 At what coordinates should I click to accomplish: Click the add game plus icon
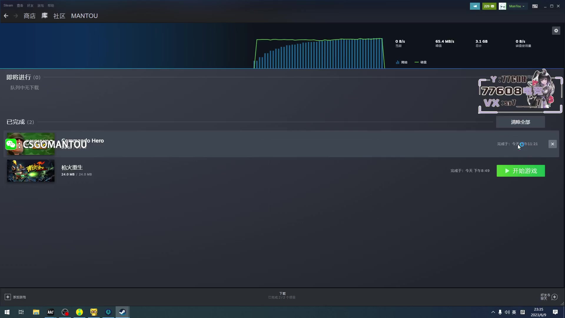coord(8,297)
